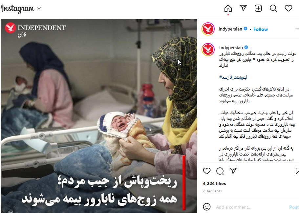
Task: Click the Post comment button
Action: coord(294,207)
